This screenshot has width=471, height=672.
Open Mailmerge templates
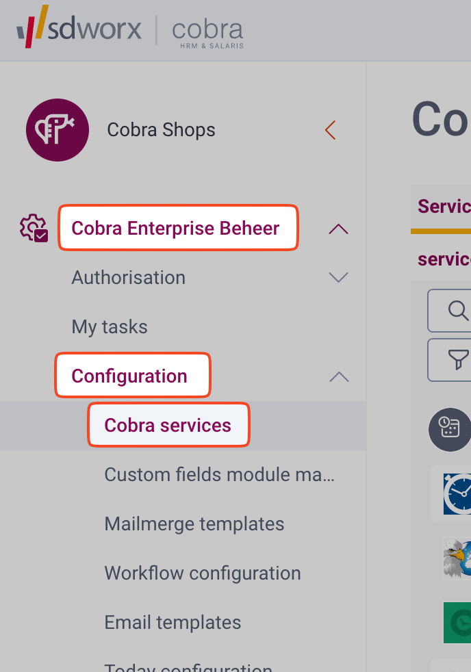[x=194, y=524]
